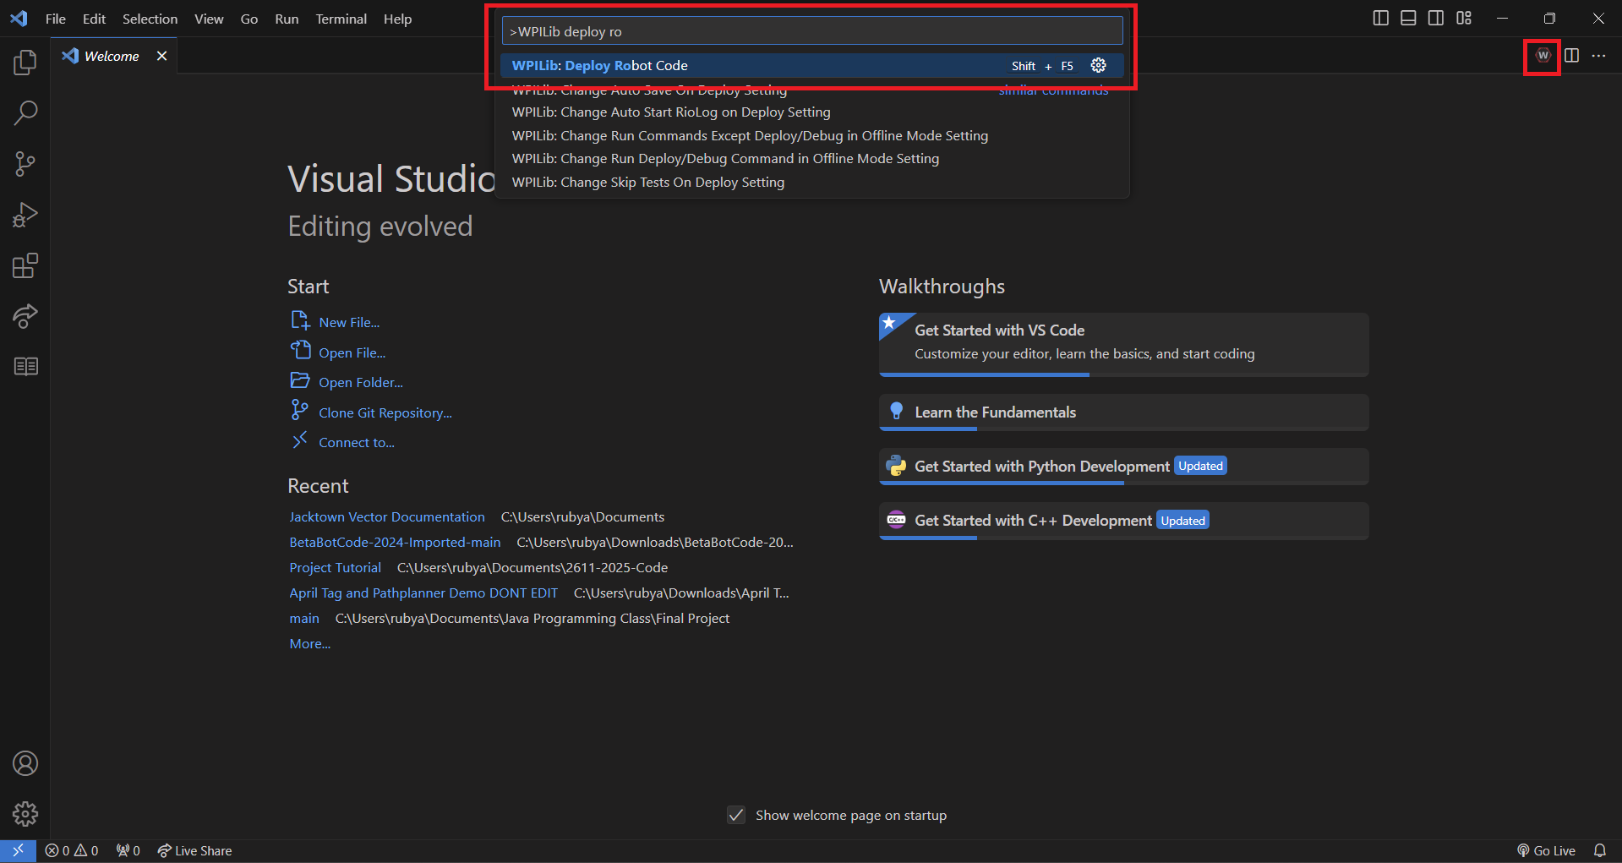Viewport: 1622px width, 863px height.
Task: Open the File menu
Action: 56,19
